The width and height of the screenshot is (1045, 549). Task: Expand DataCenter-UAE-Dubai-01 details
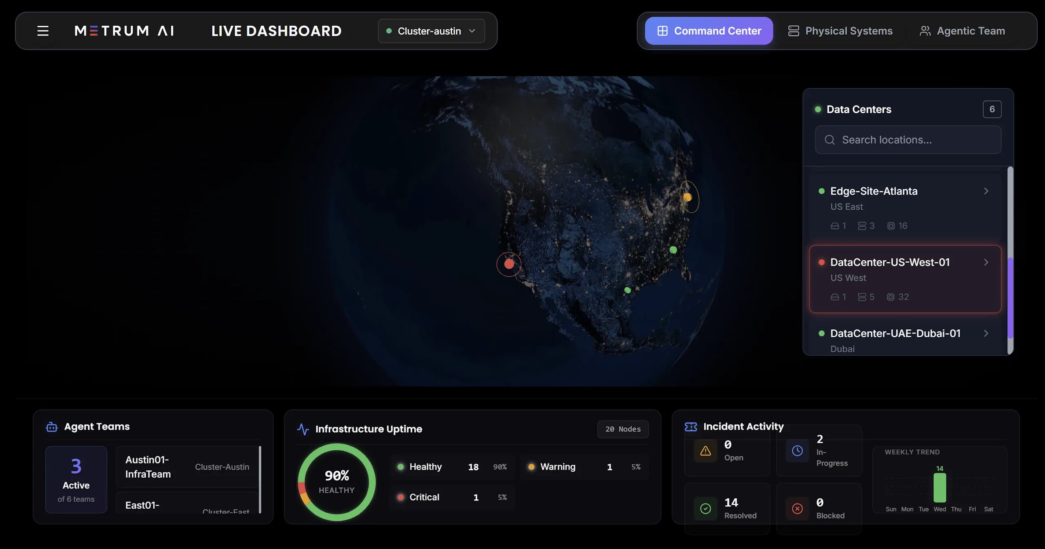[x=987, y=333]
